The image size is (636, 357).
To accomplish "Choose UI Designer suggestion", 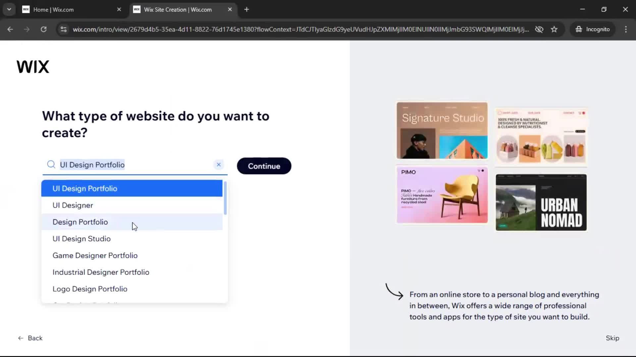I will 132,205.
